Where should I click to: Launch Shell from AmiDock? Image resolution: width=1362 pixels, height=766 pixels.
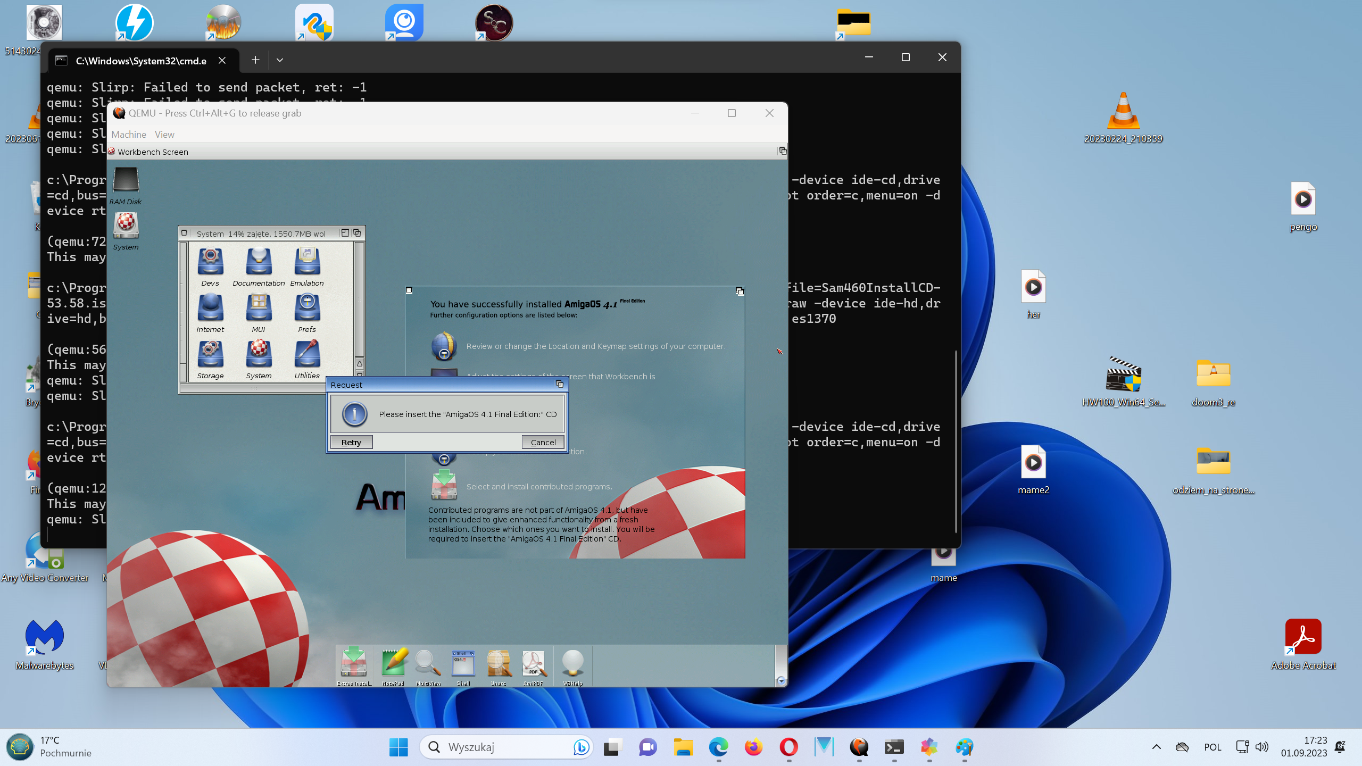[463, 666]
